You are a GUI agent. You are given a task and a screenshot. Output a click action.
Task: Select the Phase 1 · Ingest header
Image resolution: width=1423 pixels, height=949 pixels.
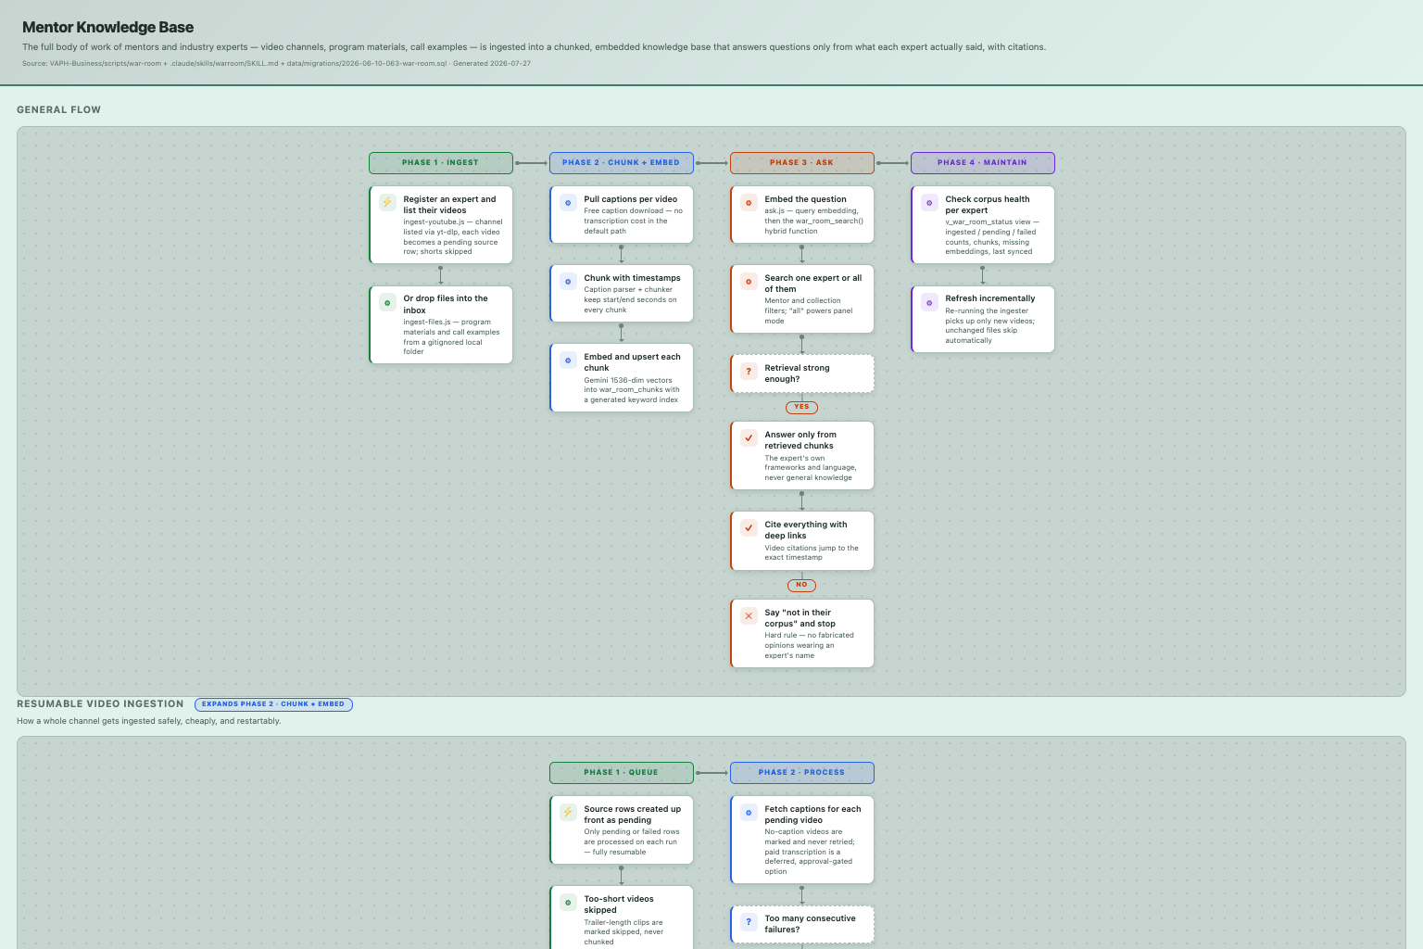pos(441,163)
